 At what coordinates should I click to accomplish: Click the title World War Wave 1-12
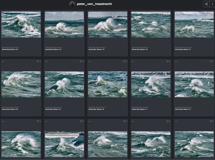pos(140,49)
